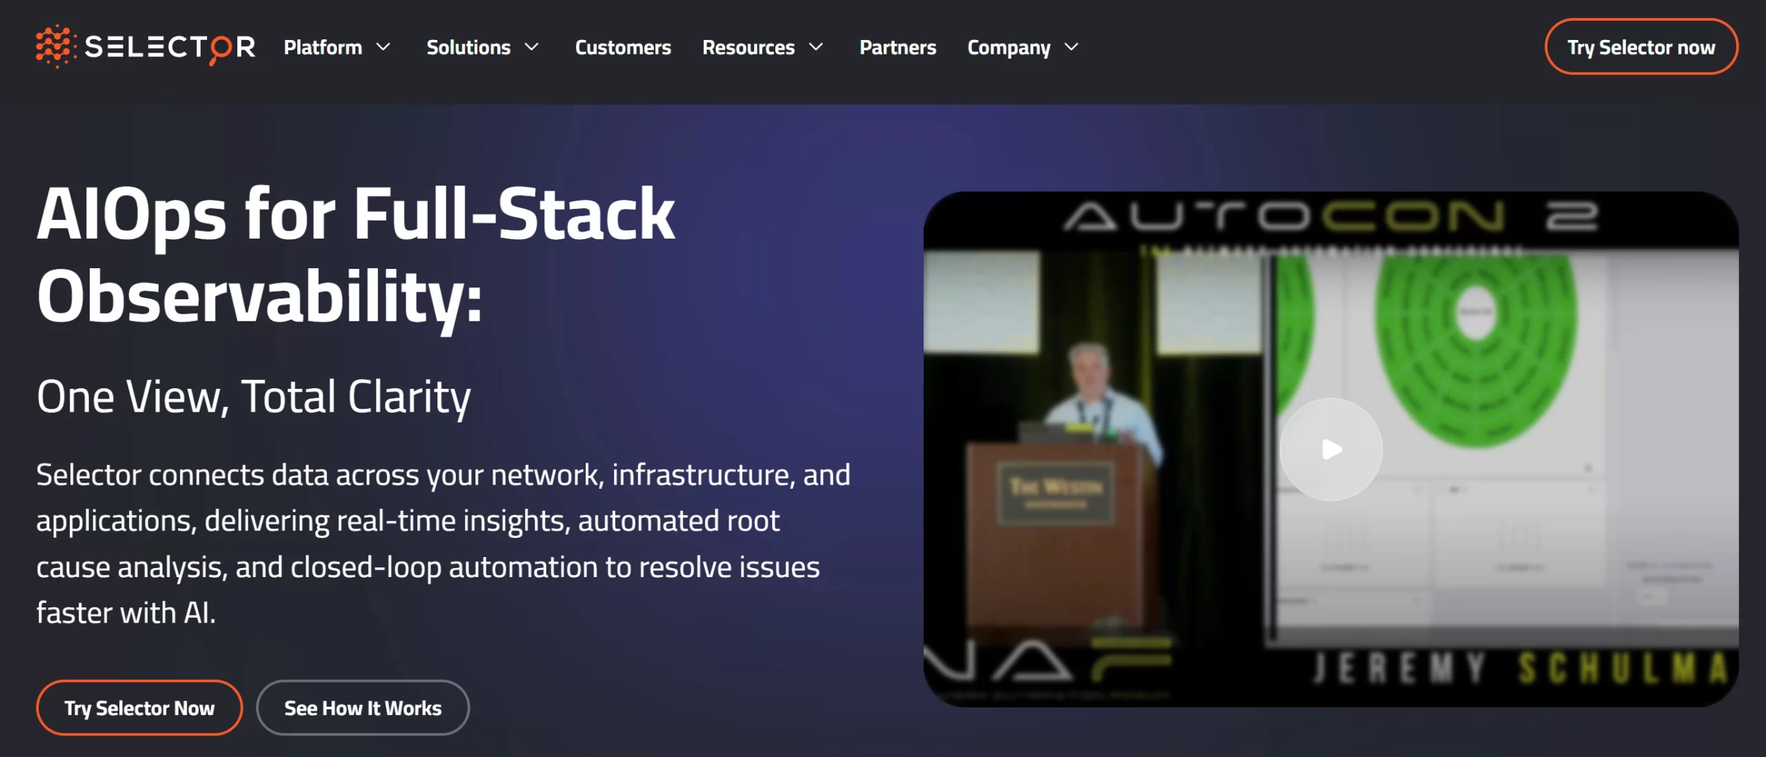Screen dimensions: 1766x757
Task: Click the SELECTOR wordmark in the header
Action: click(x=170, y=47)
